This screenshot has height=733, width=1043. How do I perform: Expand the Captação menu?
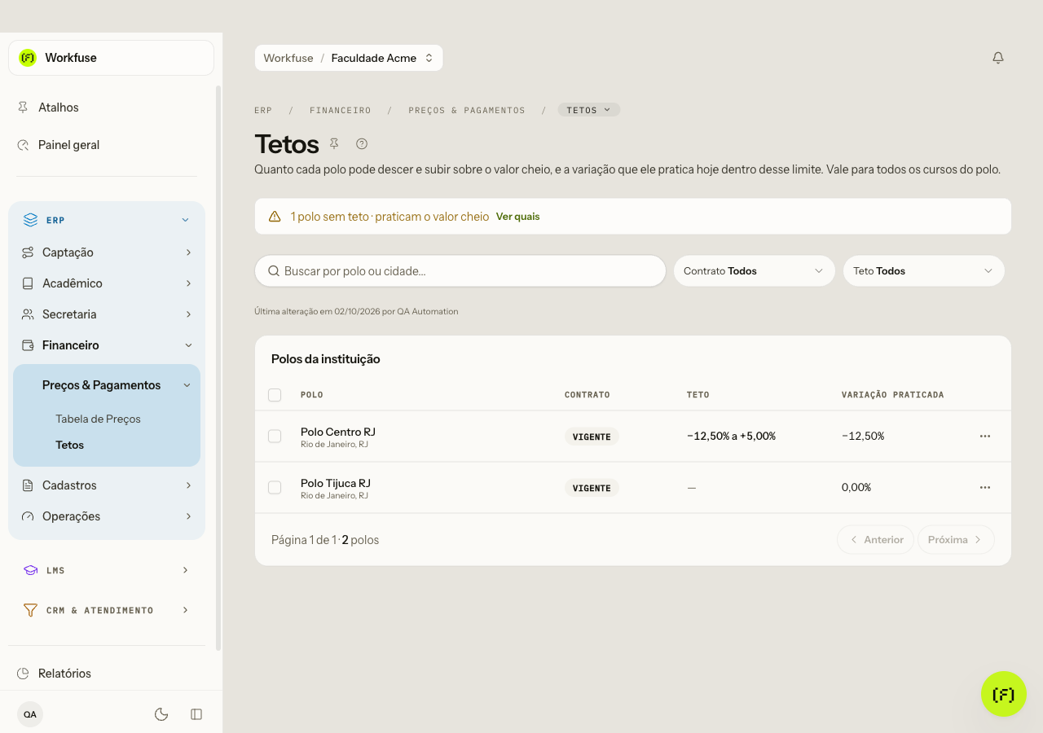[107, 252]
